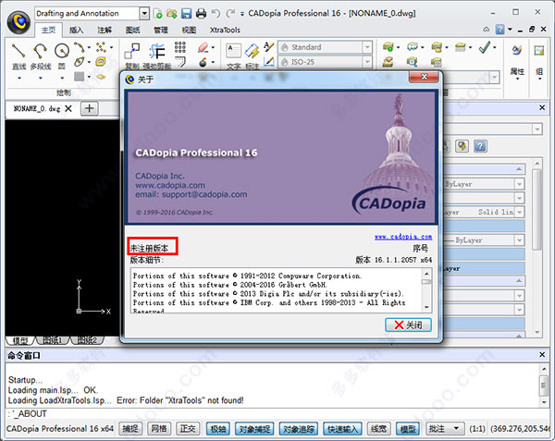Click the command line input field

tap(276, 414)
